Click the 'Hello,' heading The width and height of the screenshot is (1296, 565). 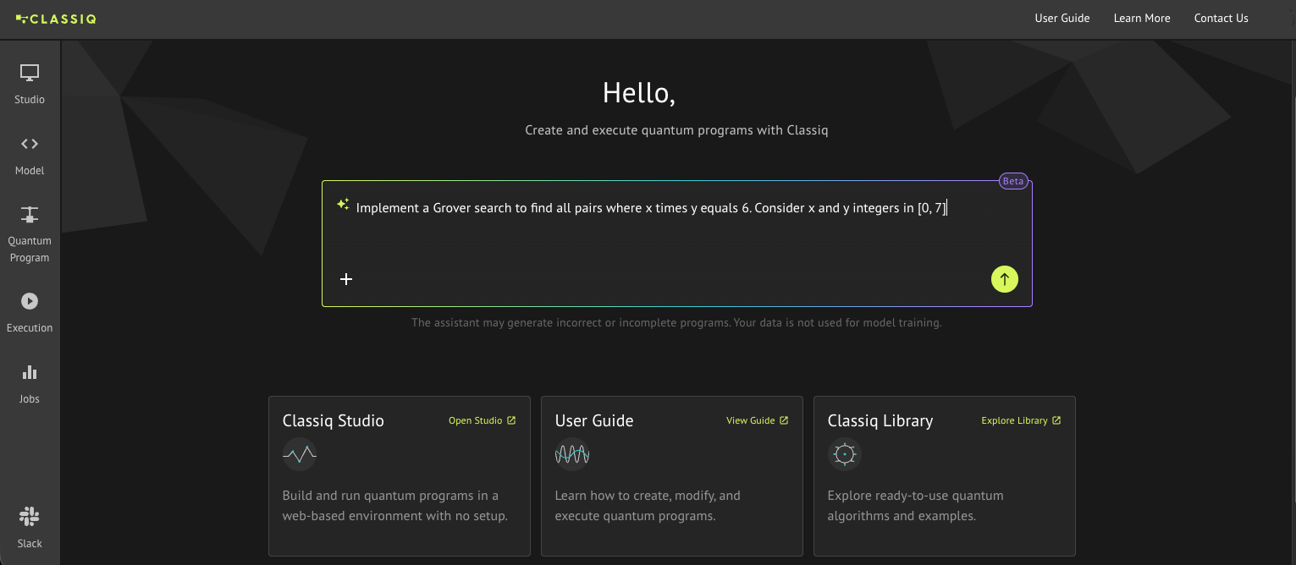tap(639, 92)
